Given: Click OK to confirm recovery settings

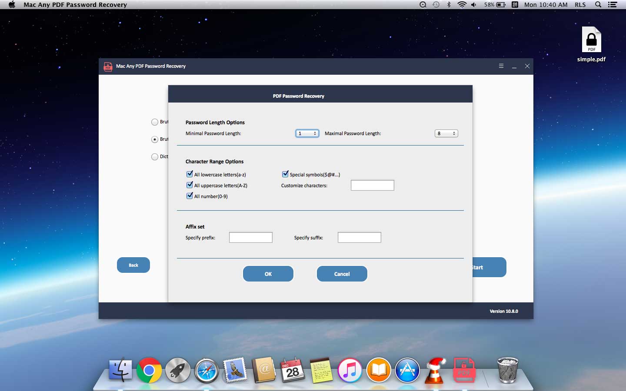Looking at the screenshot, I should [268, 274].
